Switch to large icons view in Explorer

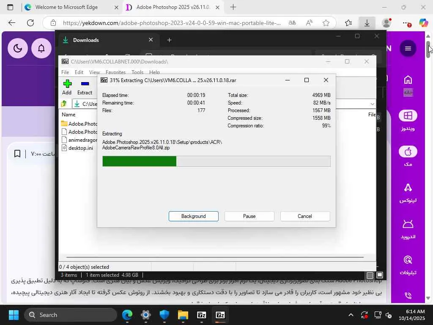380,275
